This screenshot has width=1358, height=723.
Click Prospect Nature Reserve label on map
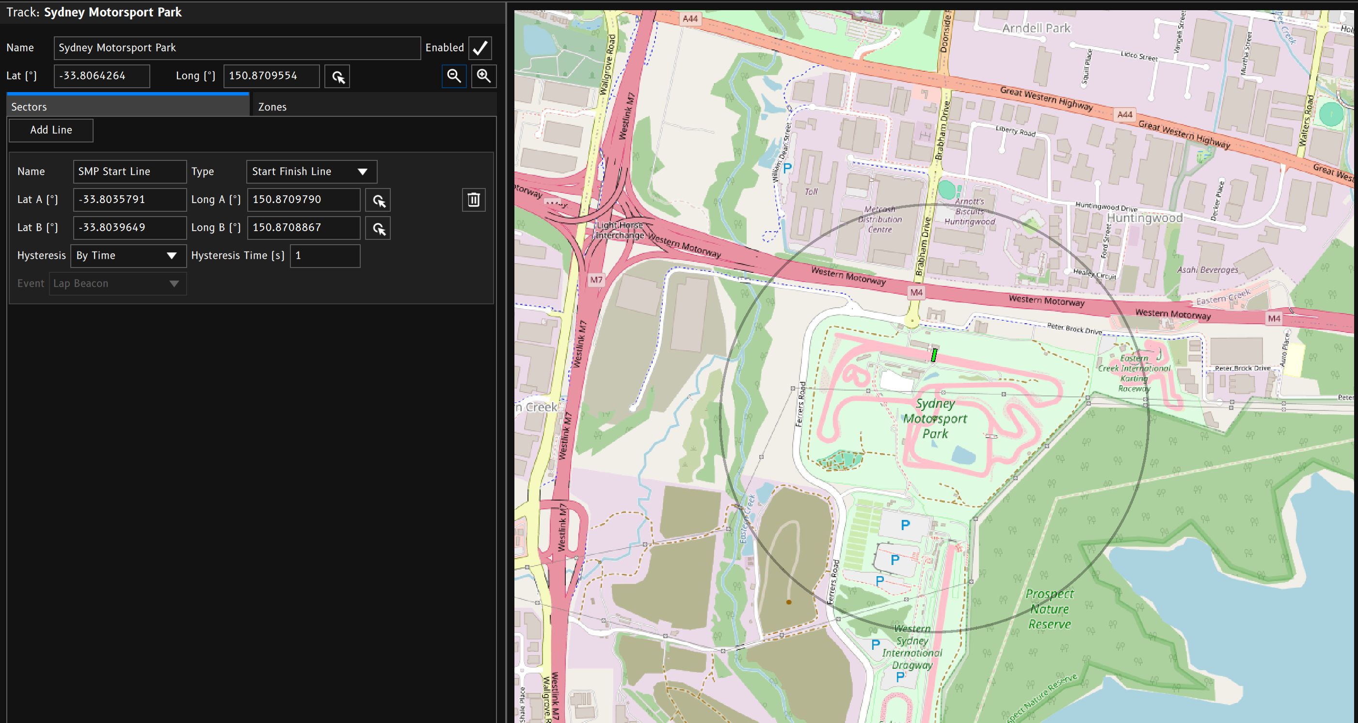[1049, 609]
